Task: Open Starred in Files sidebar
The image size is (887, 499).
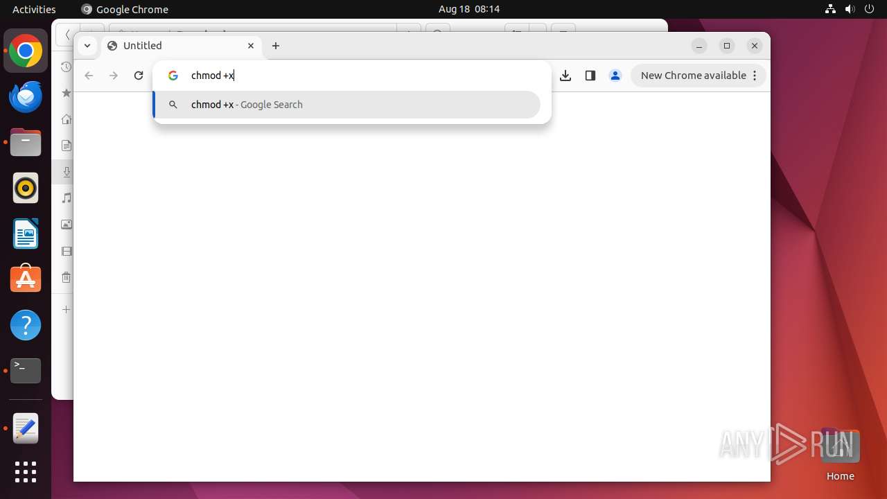Action: [66, 93]
